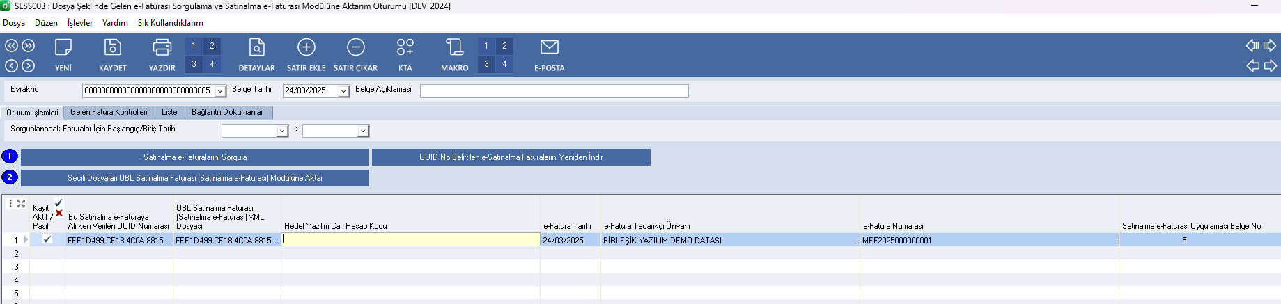Go to next record with single-right arrow icon
1281x304 pixels.
[x=29, y=66]
